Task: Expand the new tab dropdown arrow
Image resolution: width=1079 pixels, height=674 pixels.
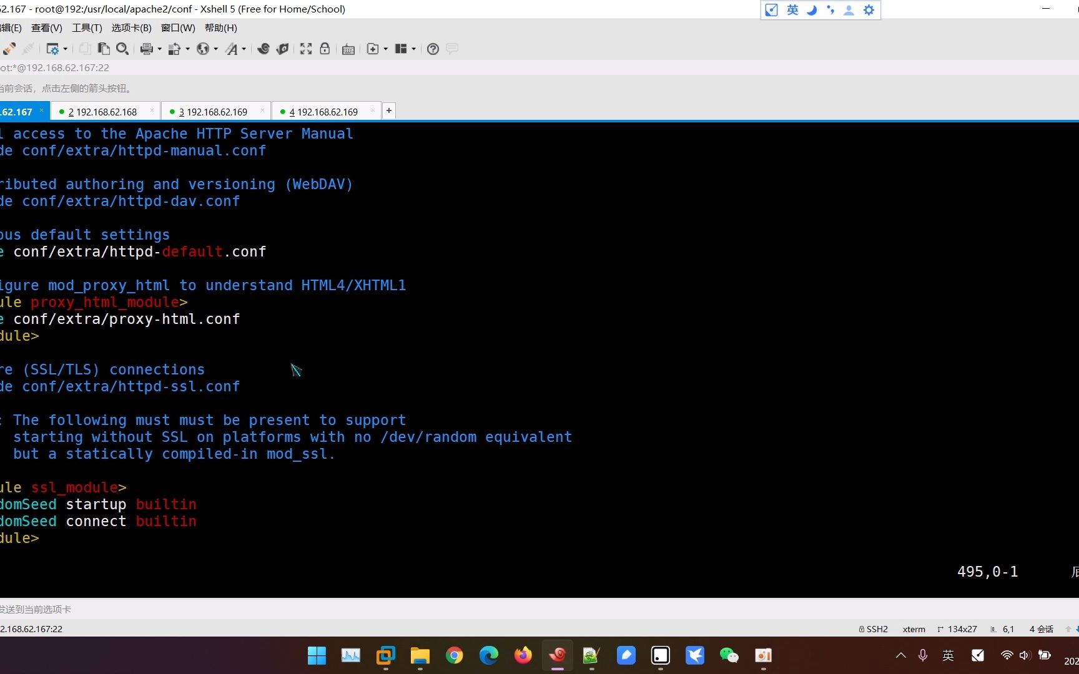Action: click(385, 49)
